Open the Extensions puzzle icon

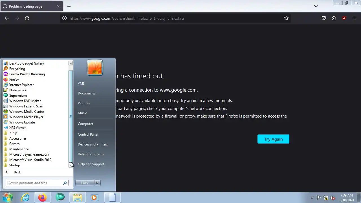[334, 18]
